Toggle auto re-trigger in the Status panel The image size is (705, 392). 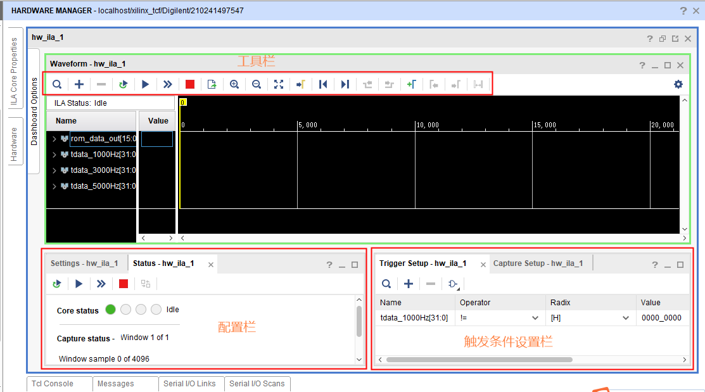click(x=56, y=284)
